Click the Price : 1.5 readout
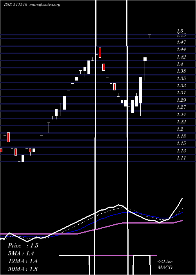Screen dimensions: 196x275 [23, 246]
